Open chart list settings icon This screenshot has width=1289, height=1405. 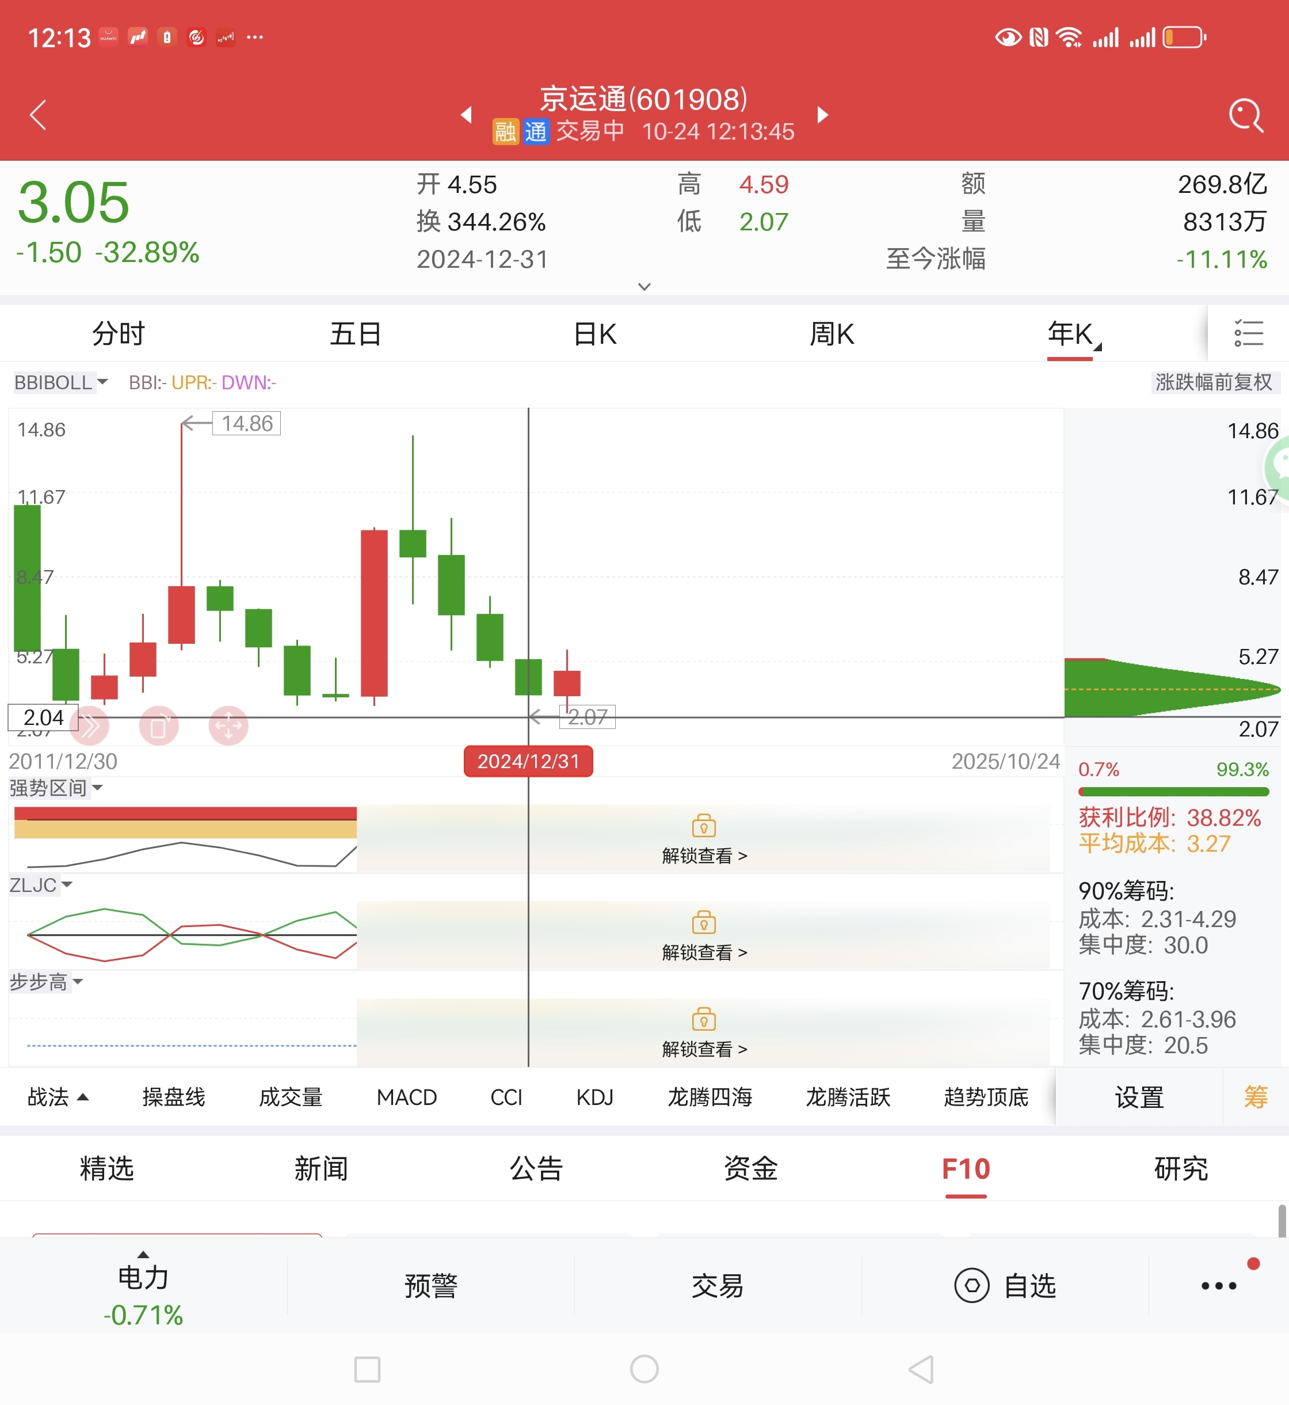(1248, 333)
